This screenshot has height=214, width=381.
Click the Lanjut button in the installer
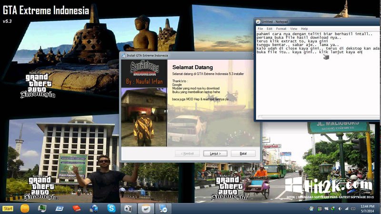tap(215, 154)
